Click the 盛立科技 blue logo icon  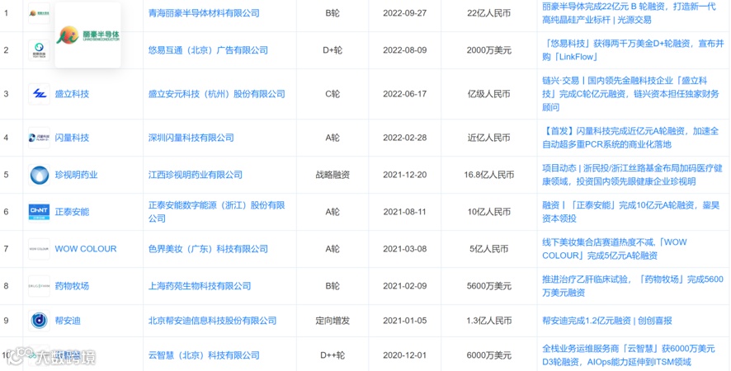[39, 94]
